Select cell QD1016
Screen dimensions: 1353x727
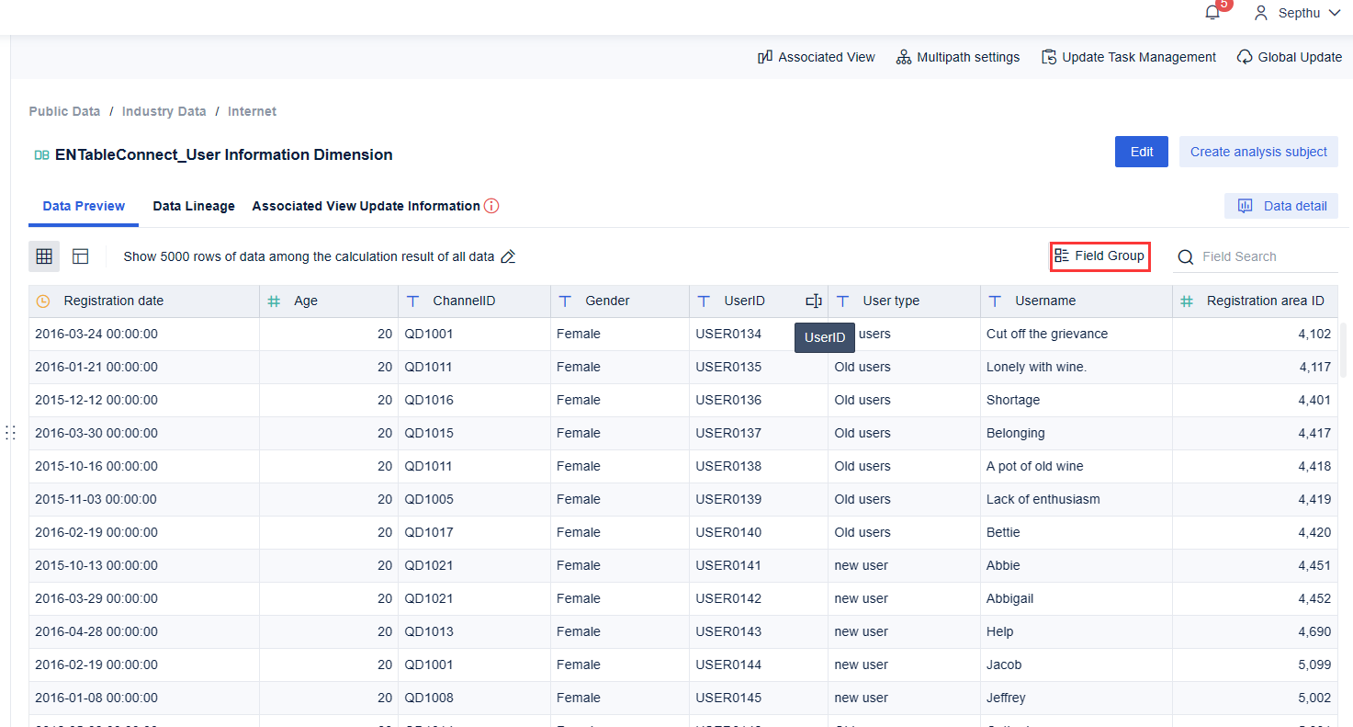[474, 400]
